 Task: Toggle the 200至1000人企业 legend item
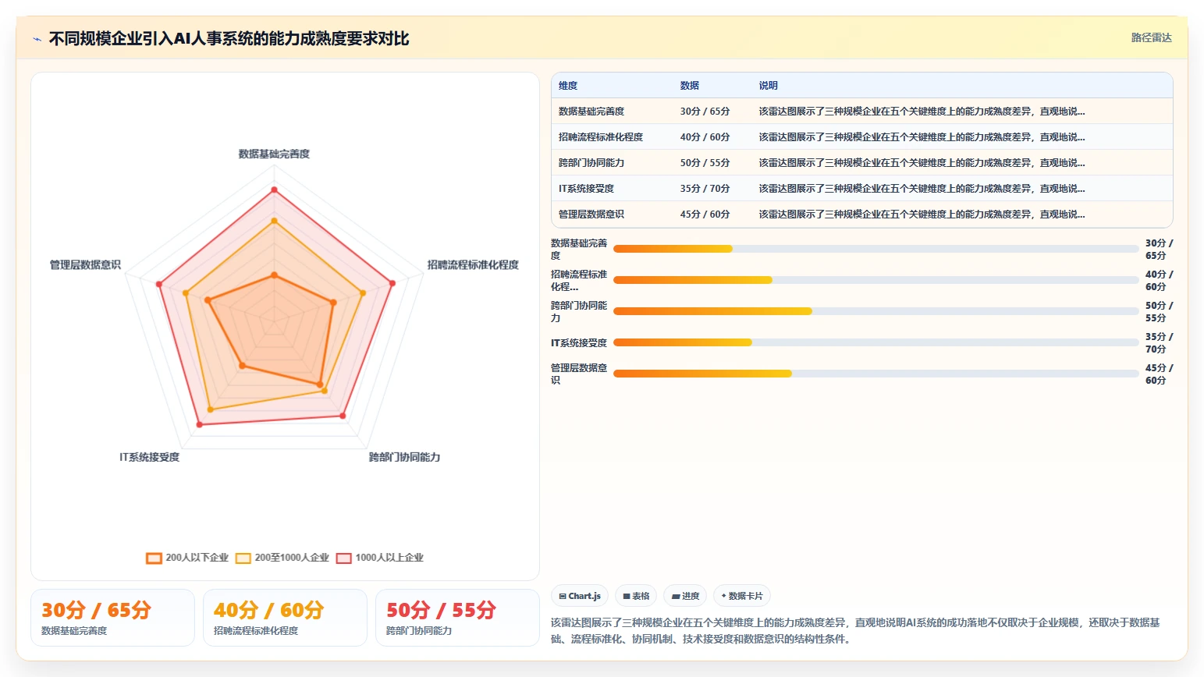(282, 558)
